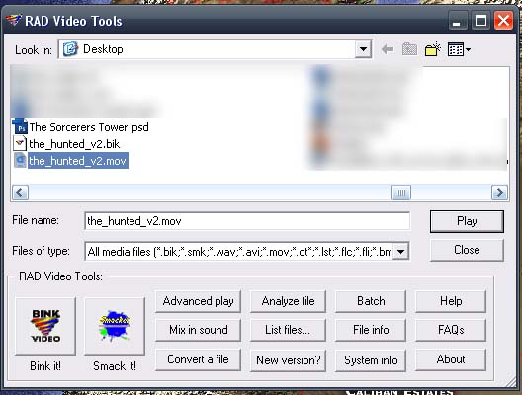Click the Play button
The image size is (522, 395).
pos(467,221)
